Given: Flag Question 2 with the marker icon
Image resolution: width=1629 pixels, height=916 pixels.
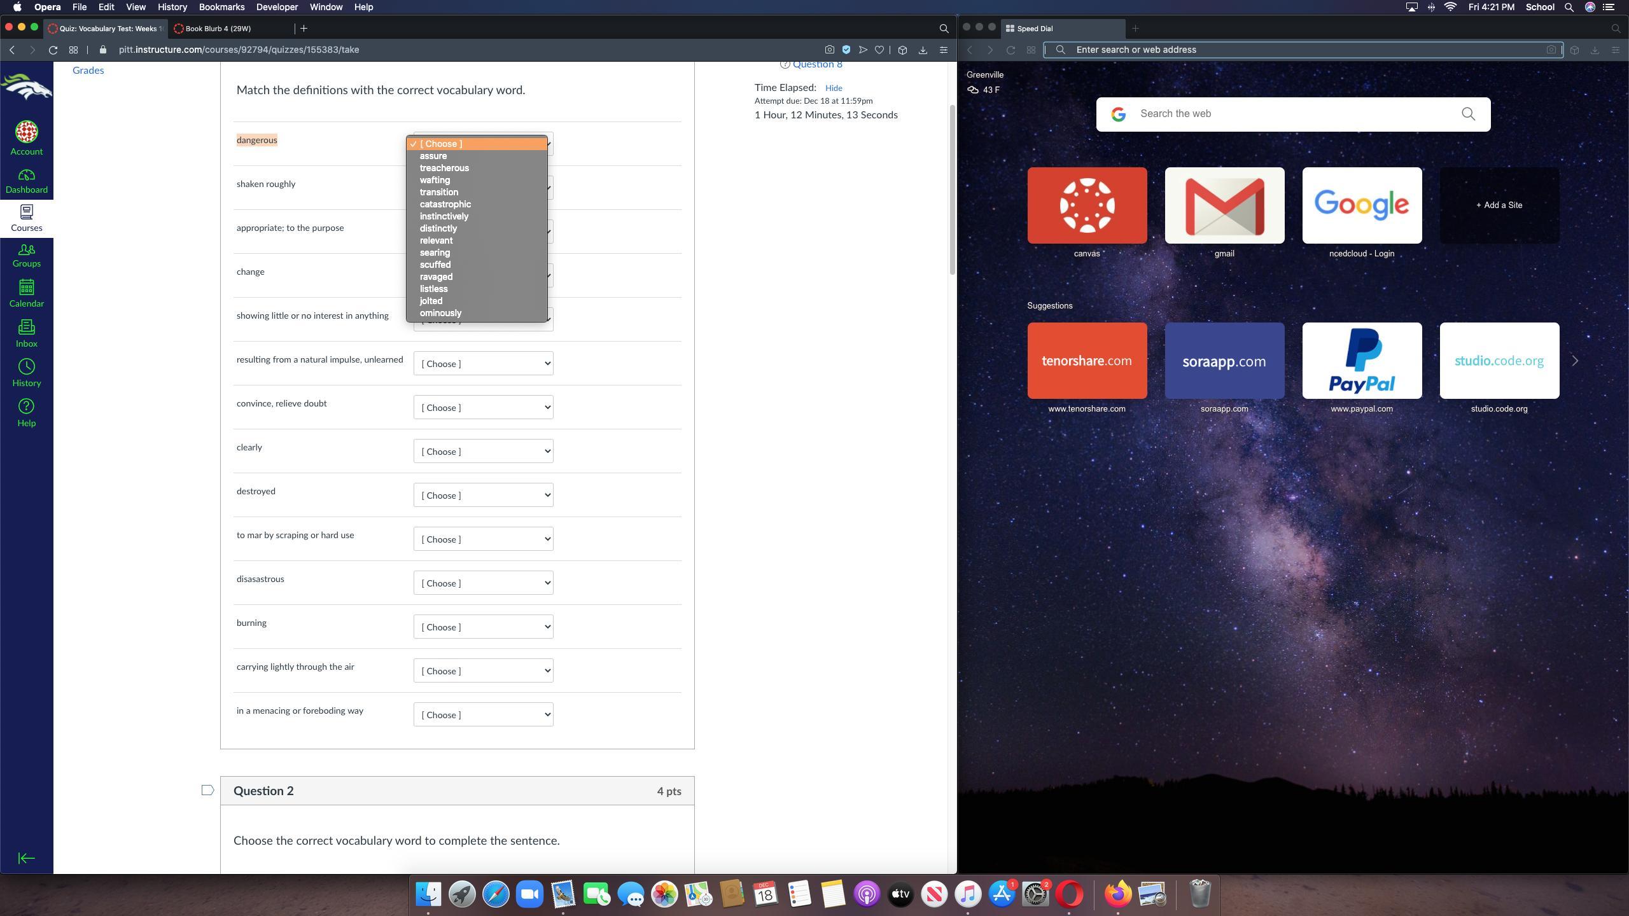Looking at the screenshot, I should point(207,790).
